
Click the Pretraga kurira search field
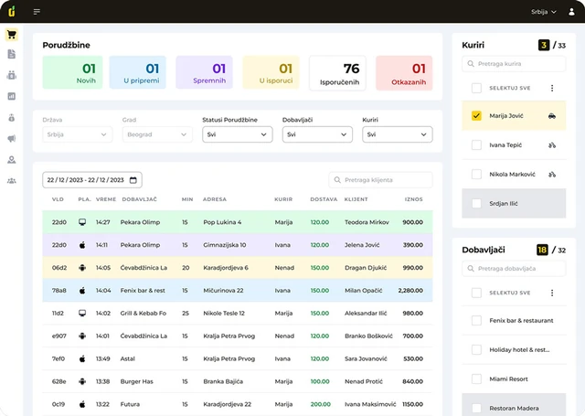514,64
